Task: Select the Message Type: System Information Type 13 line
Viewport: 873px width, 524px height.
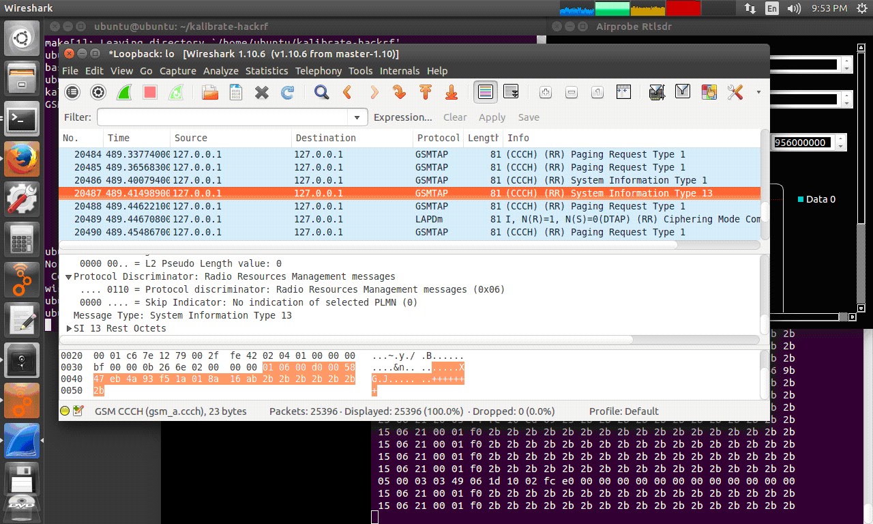Action: point(182,316)
